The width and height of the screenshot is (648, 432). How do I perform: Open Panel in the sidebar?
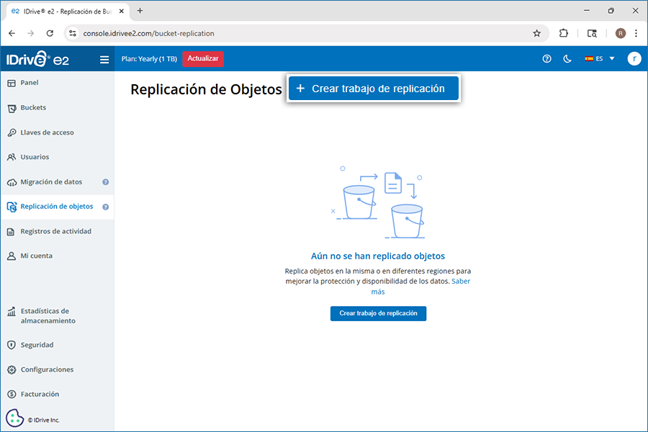pos(57,83)
